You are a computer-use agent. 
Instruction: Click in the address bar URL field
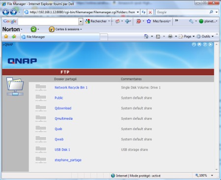[82, 12]
